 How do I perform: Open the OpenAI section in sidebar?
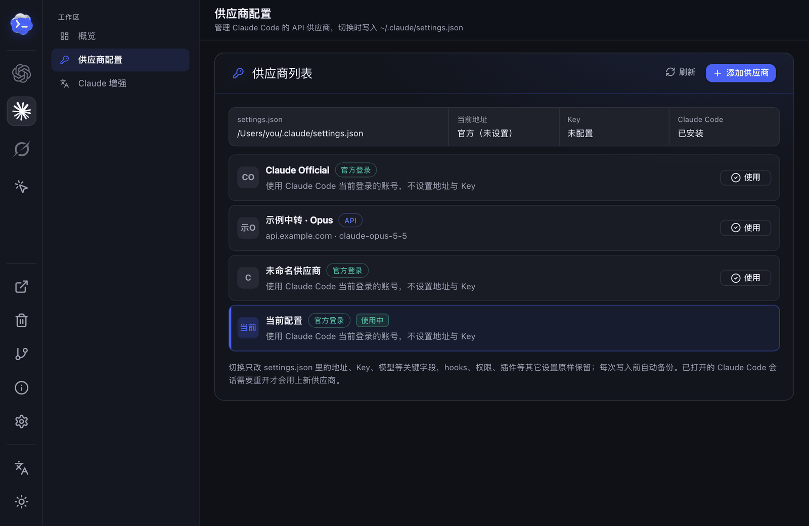pos(21,73)
